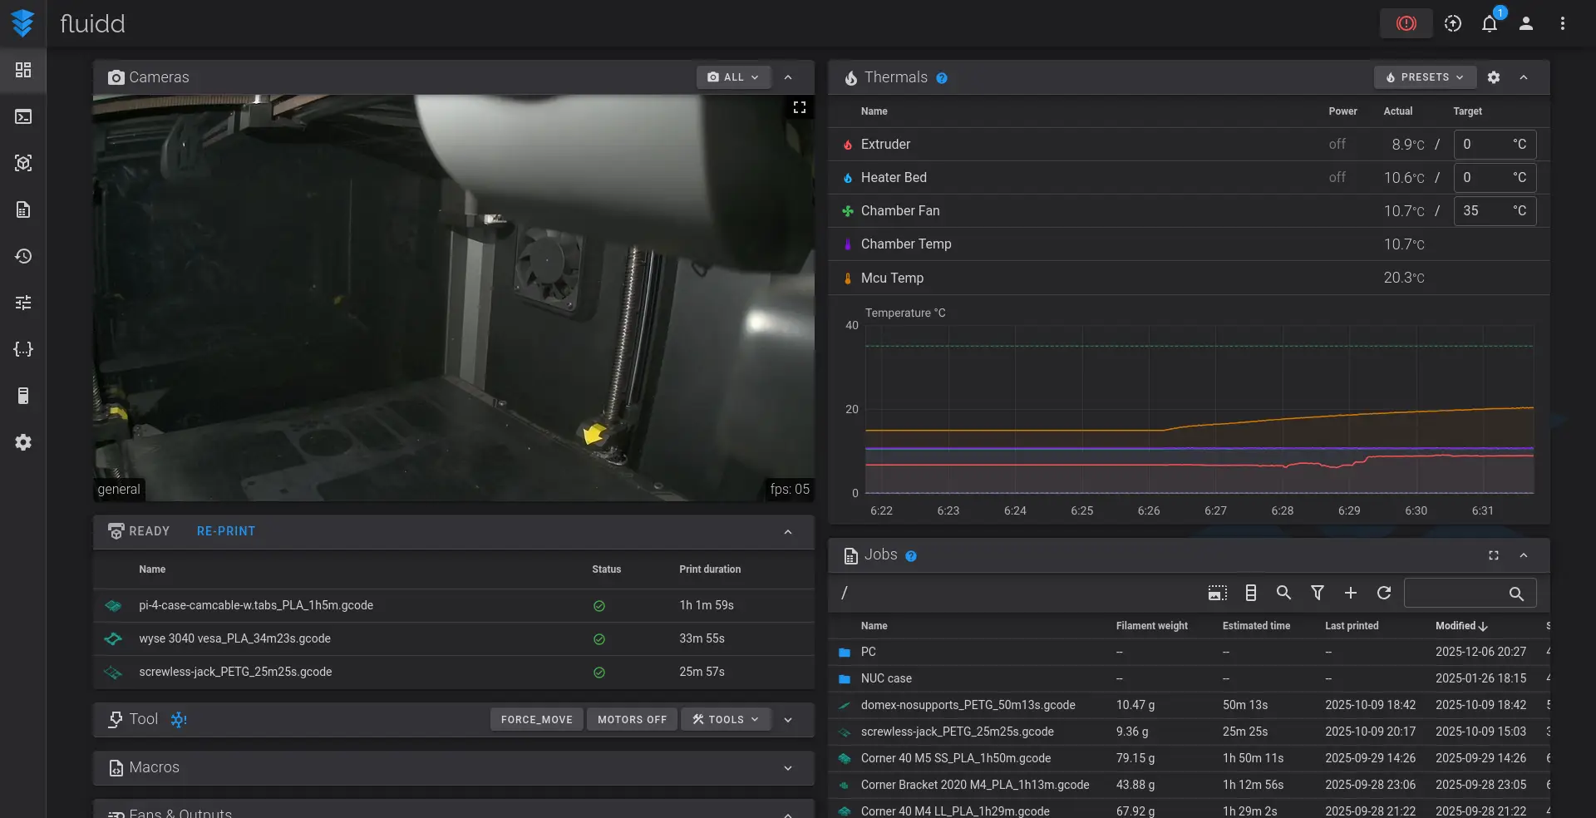
Task: Open the console from the sidebar
Action: (x=23, y=116)
